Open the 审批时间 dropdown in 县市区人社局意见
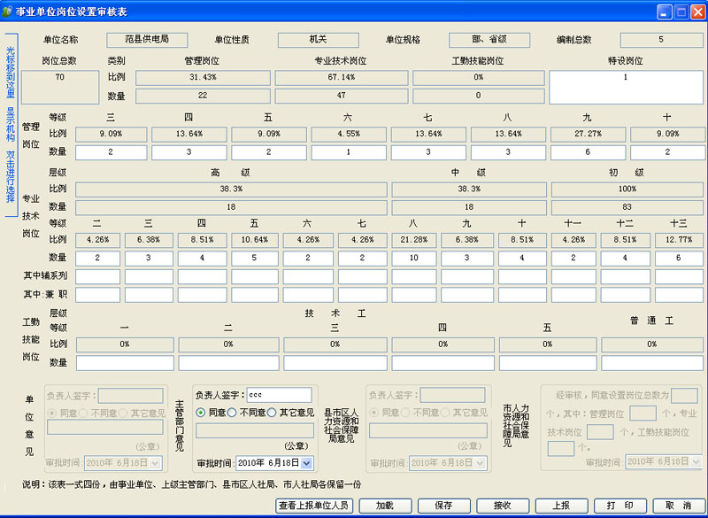The height and width of the screenshot is (518, 708). point(480,463)
